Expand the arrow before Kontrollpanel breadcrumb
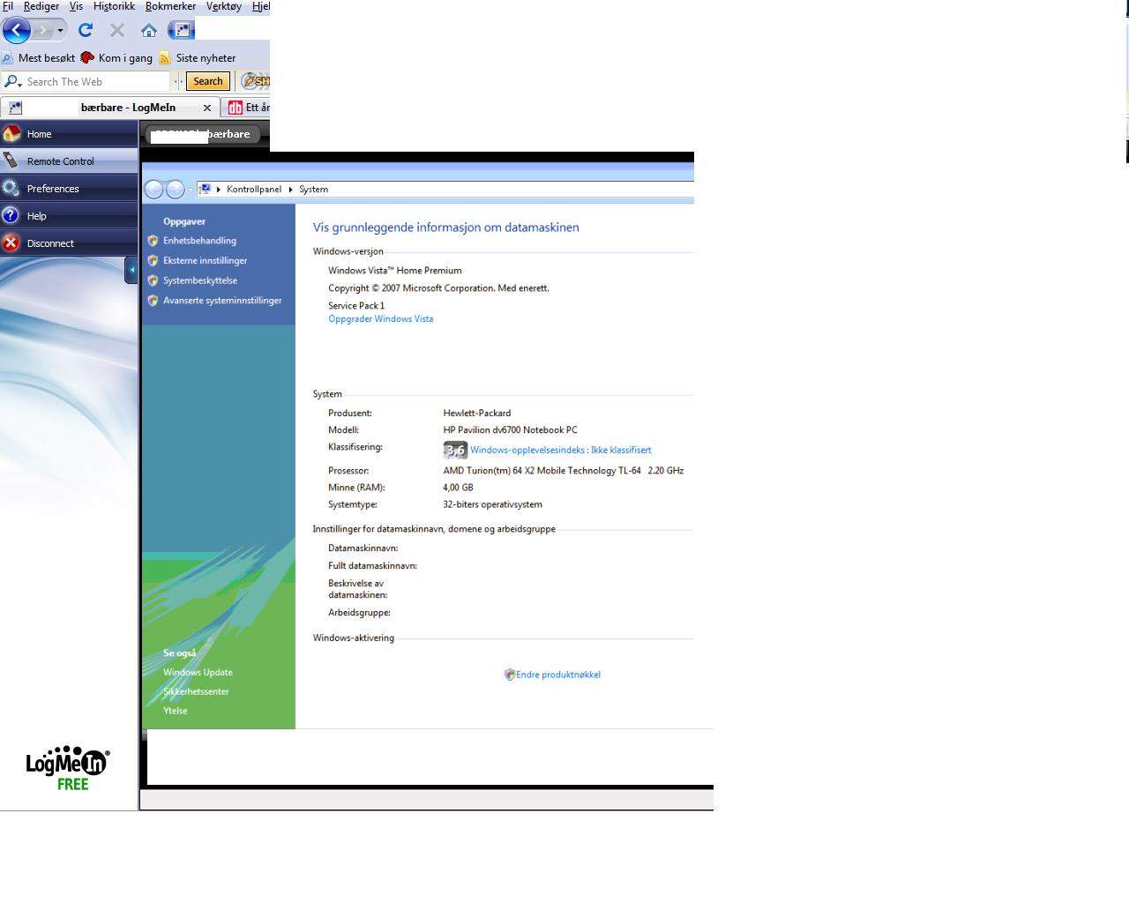The image size is (1129, 903). (x=218, y=190)
